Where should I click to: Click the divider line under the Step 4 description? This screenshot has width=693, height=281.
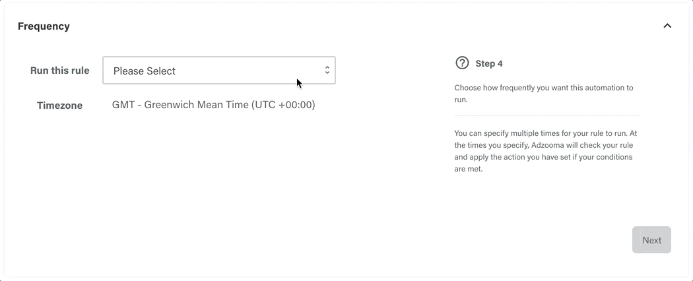(548, 115)
